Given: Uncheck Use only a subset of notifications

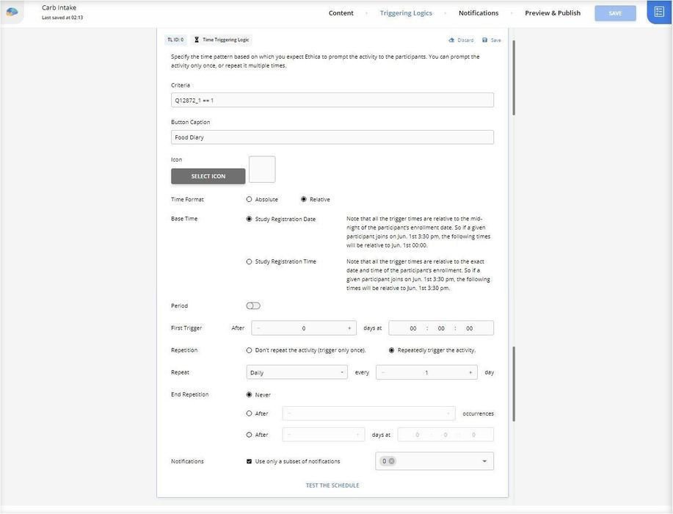Looking at the screenshot, I should point(250,461).
